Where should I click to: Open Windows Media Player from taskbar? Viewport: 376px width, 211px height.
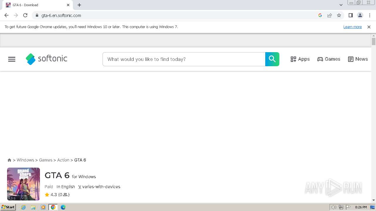click(x=43, y=207)
